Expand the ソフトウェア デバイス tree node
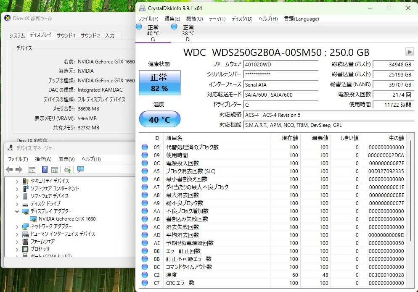Image resolution: width=418 pixels, height=292 pixels. (x=17, y=197)
